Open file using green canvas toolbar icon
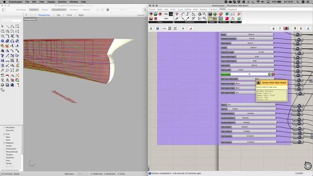The width and height of the screenshot is (313, 176). tap(151, 28)
